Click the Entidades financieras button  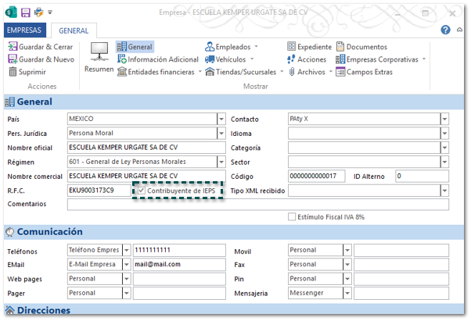coord(160,72)
